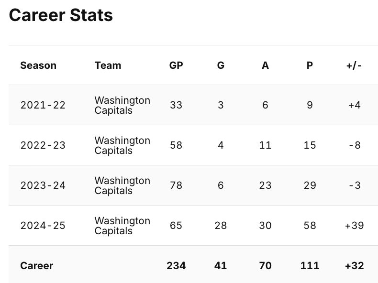
Task: Click the +/- column header
Action: [x=354, y=65]
